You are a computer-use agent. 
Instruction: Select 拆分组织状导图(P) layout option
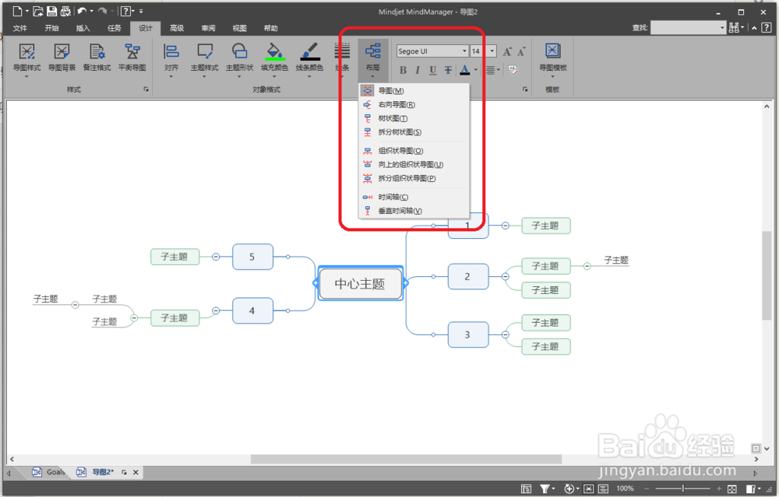click(414, 179)
